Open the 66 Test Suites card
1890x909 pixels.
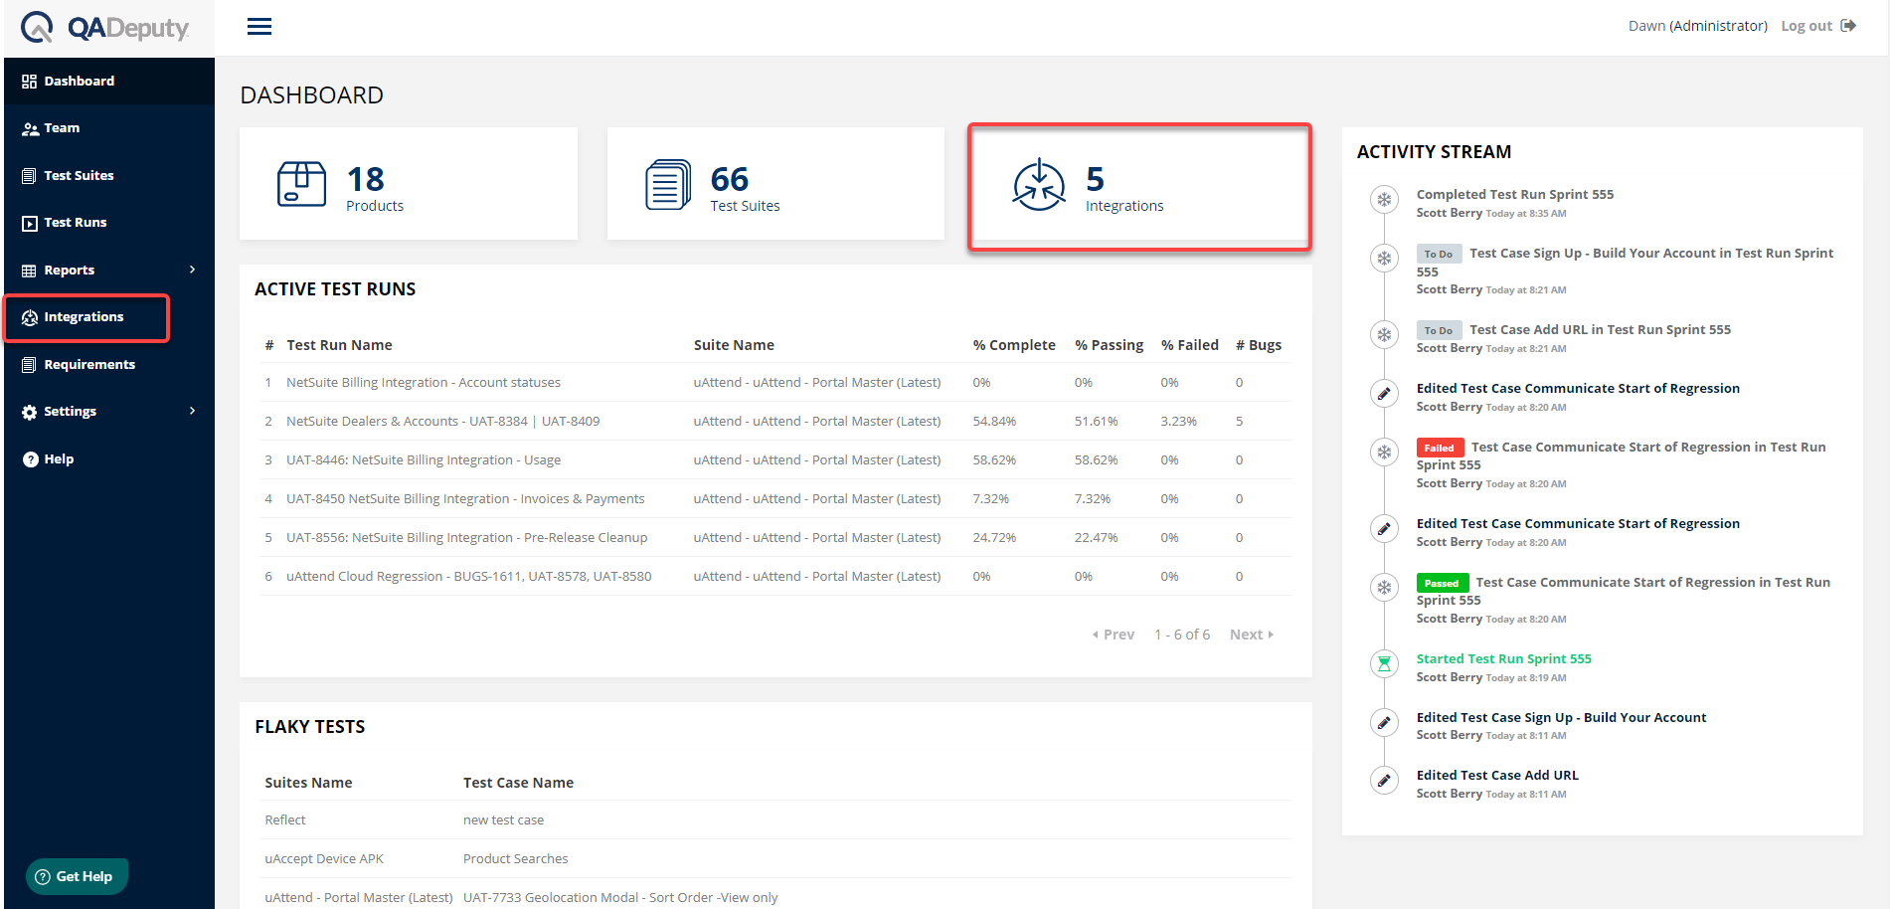point(775,184)
